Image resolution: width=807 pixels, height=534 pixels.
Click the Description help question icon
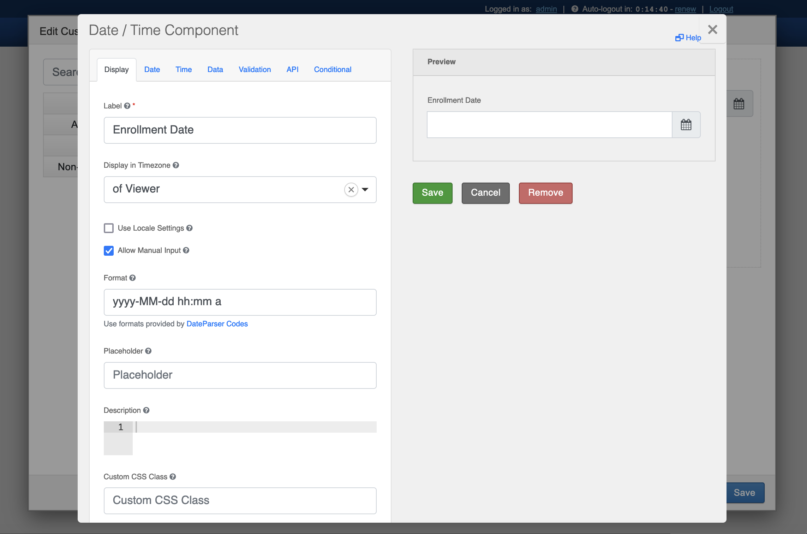(146, 410)
